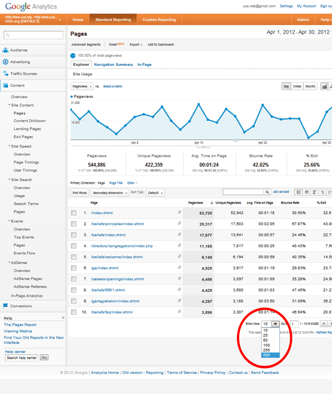
Task: Click the Content section icon
Action: (x=5, y=85)
